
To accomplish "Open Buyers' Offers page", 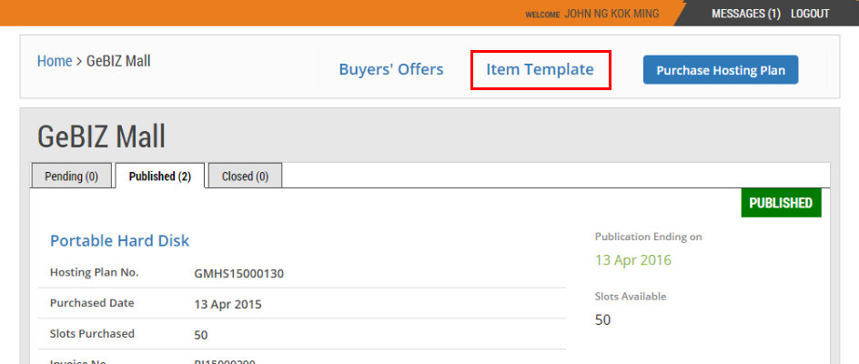I will point(391,70).
